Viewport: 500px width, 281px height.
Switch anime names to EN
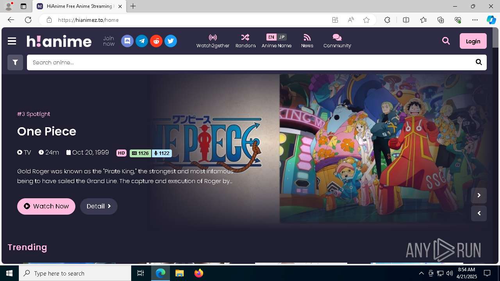coord(271,37)
